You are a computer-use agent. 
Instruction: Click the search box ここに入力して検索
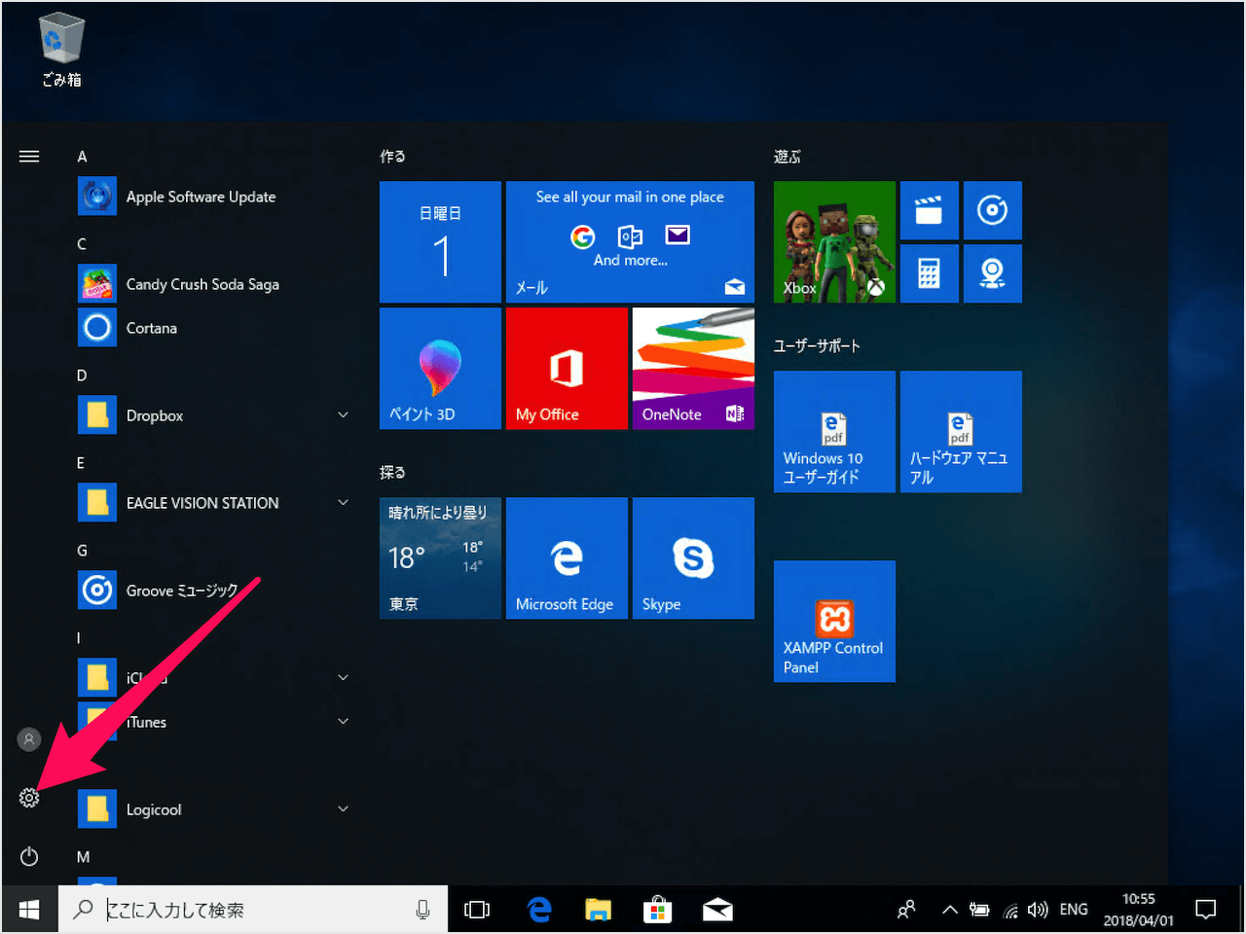coord(253,910)
